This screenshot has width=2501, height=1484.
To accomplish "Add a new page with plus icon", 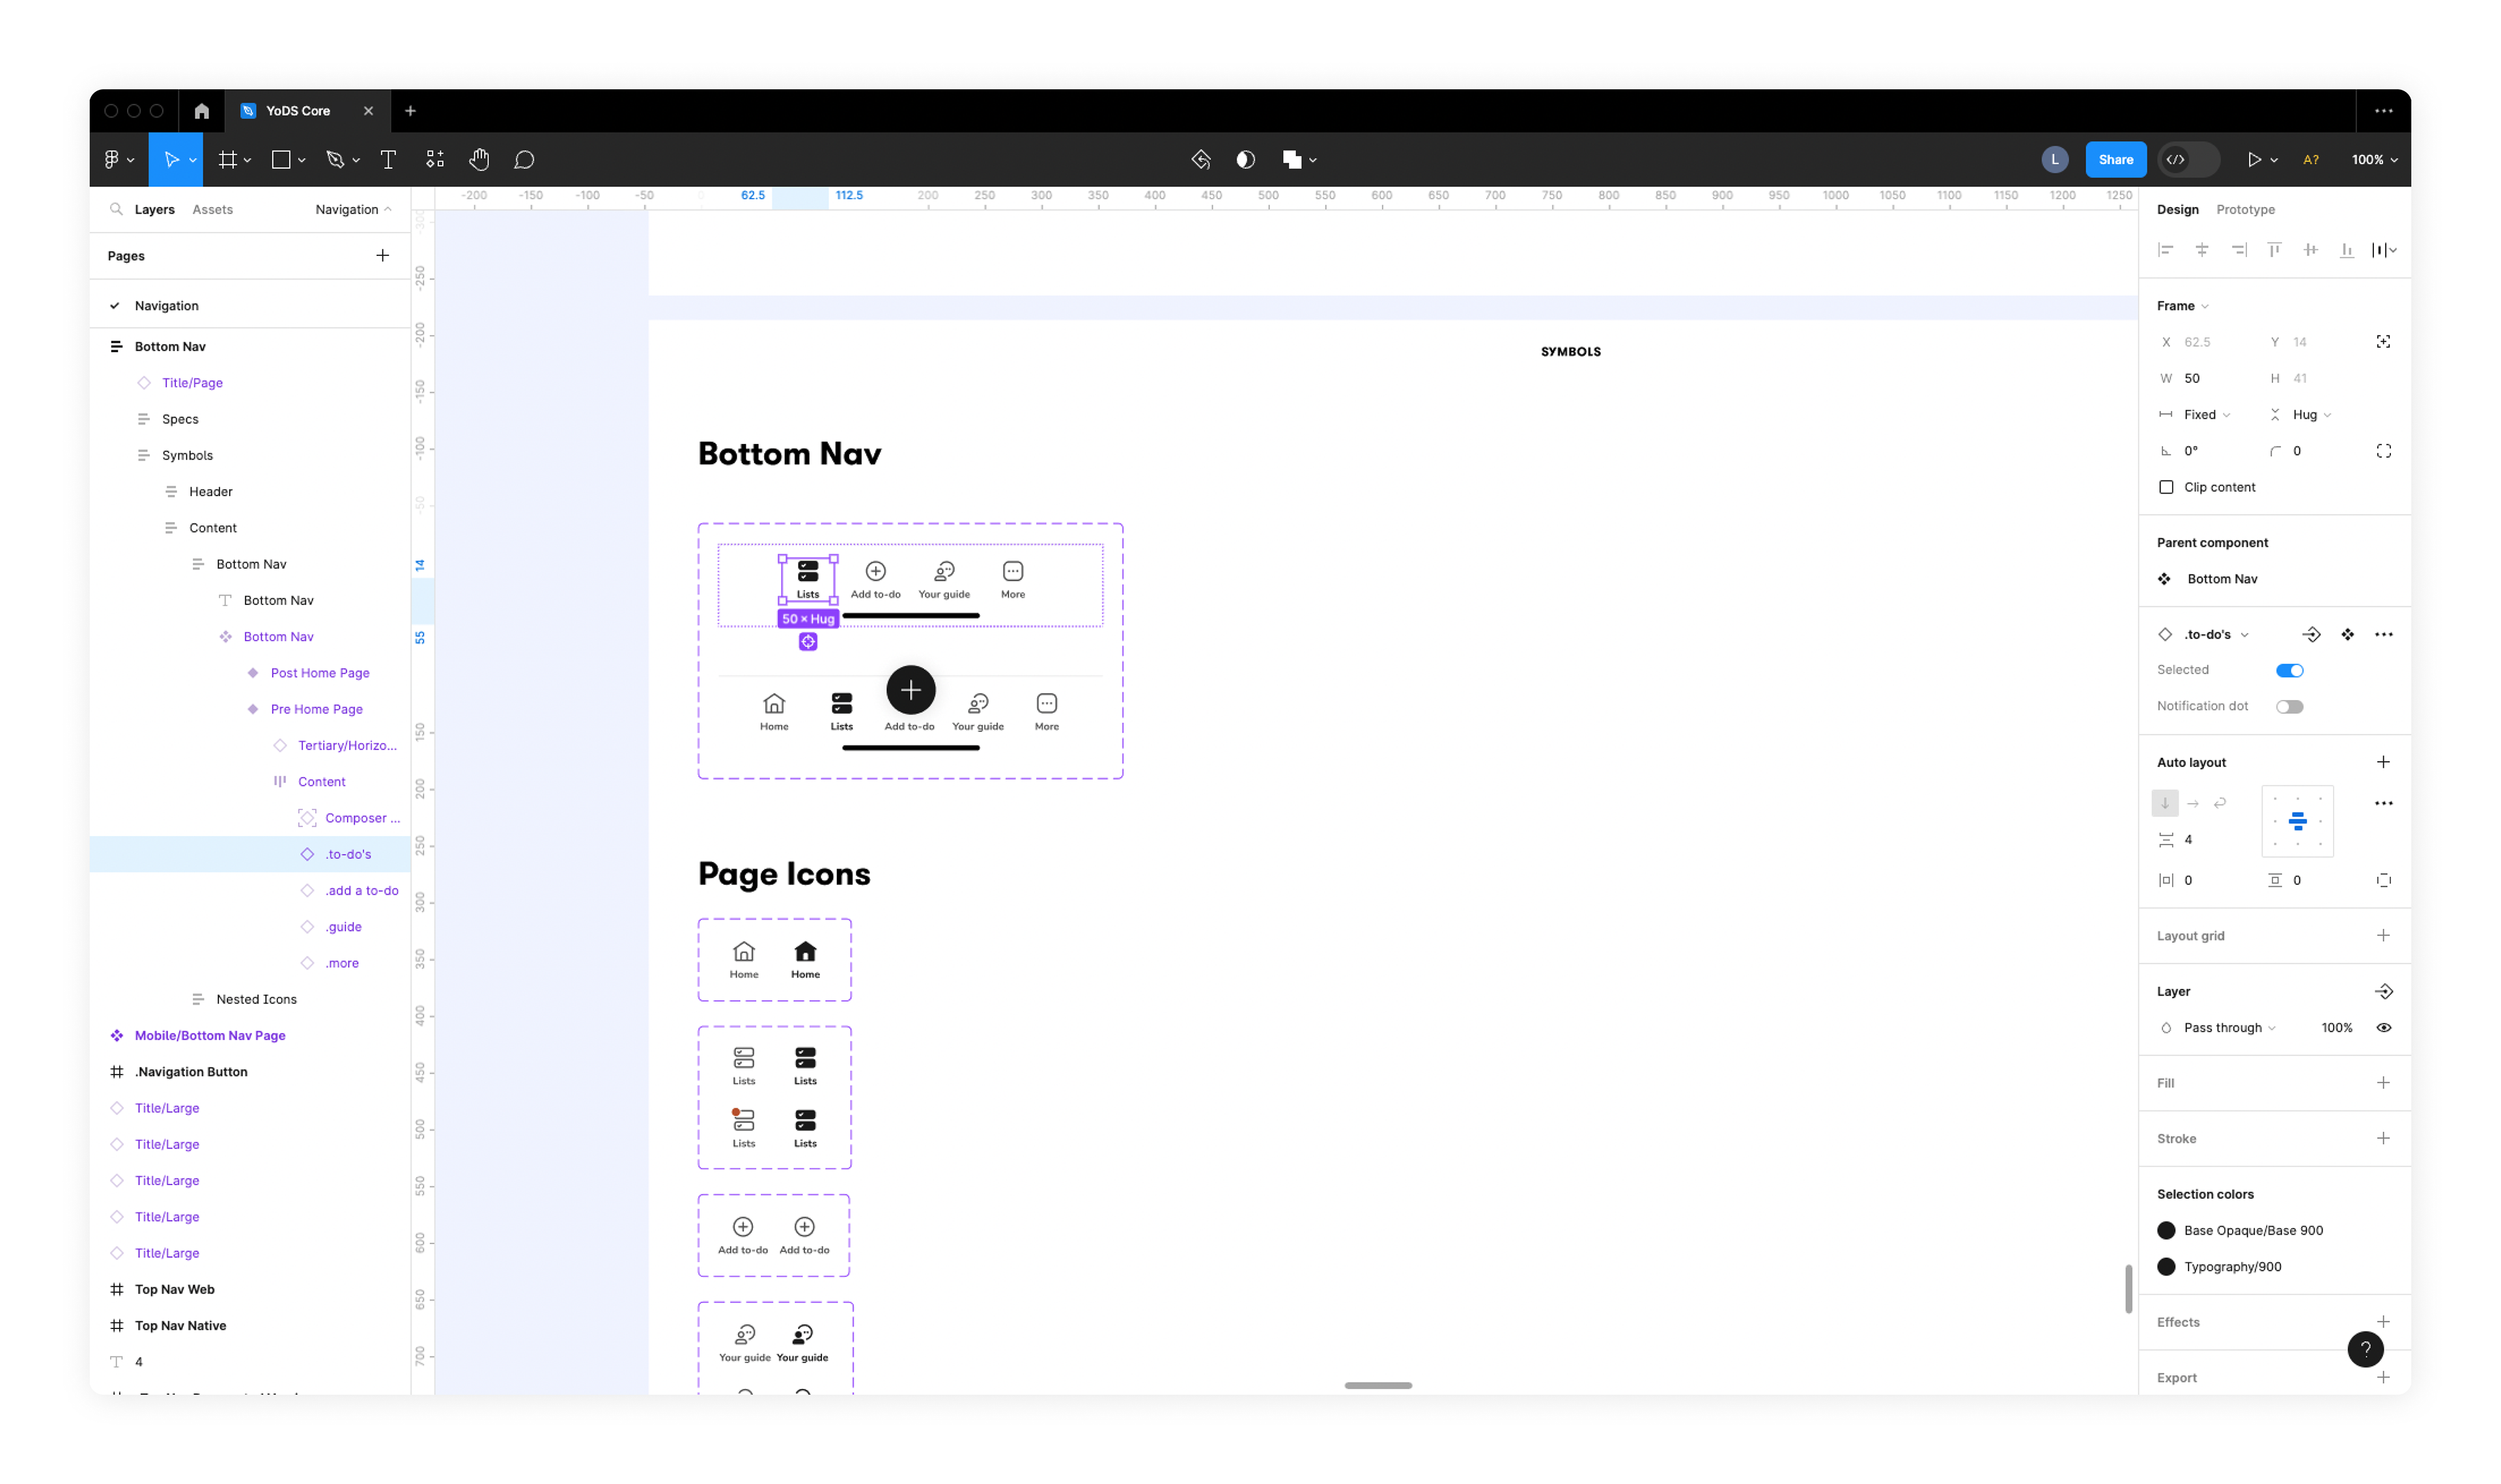I will coord(382,256).
